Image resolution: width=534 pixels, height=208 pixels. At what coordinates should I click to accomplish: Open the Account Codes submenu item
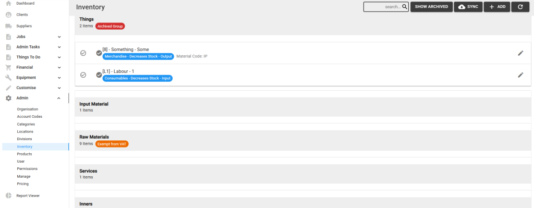click(30, 116)
